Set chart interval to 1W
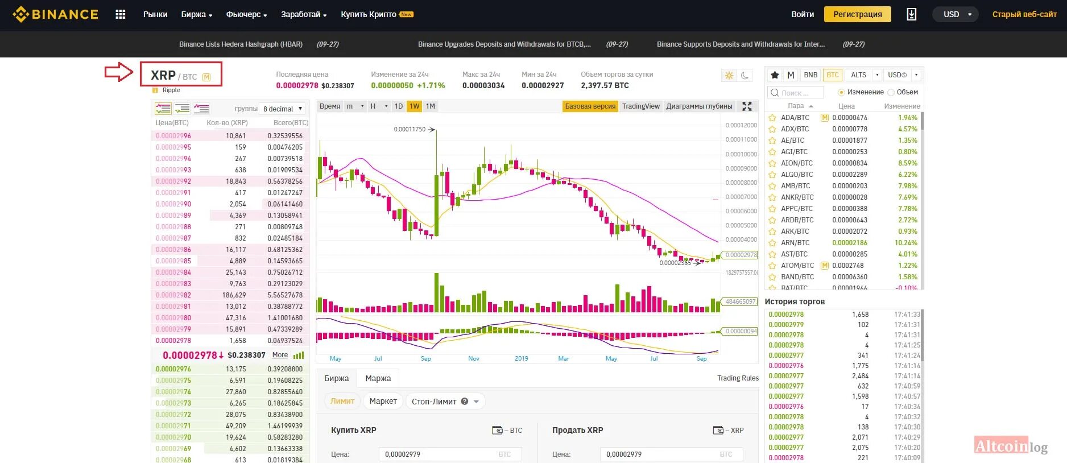Image resolution: width=1067 pixels, height=463 pixels. [x=415, y=106]
